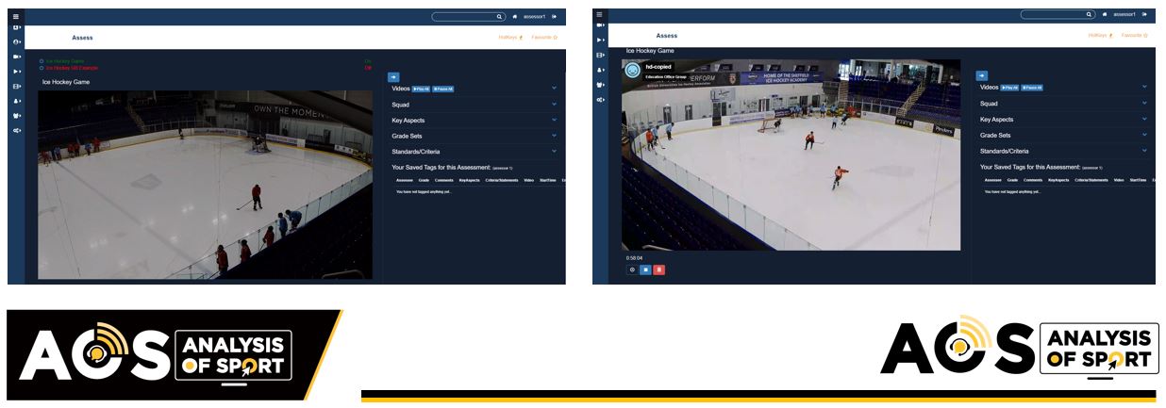Viewport: 1166px width, 408px height.
Task: Click Pause All in the right window
Action: coord(1032,88)
